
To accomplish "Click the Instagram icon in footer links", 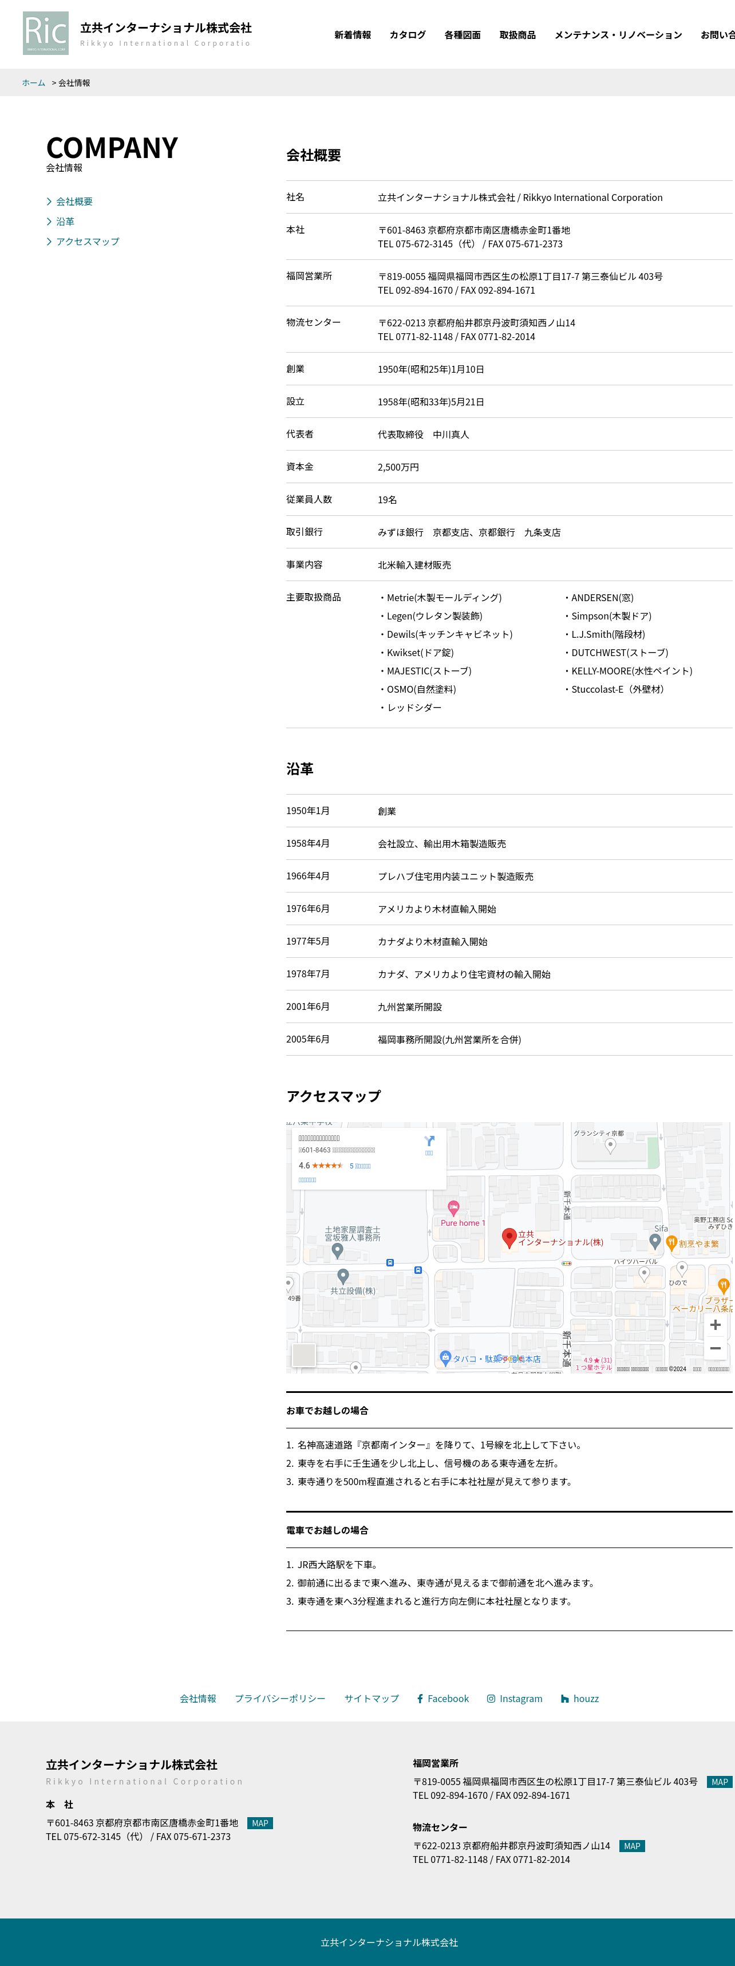I will coord(491,1698).
